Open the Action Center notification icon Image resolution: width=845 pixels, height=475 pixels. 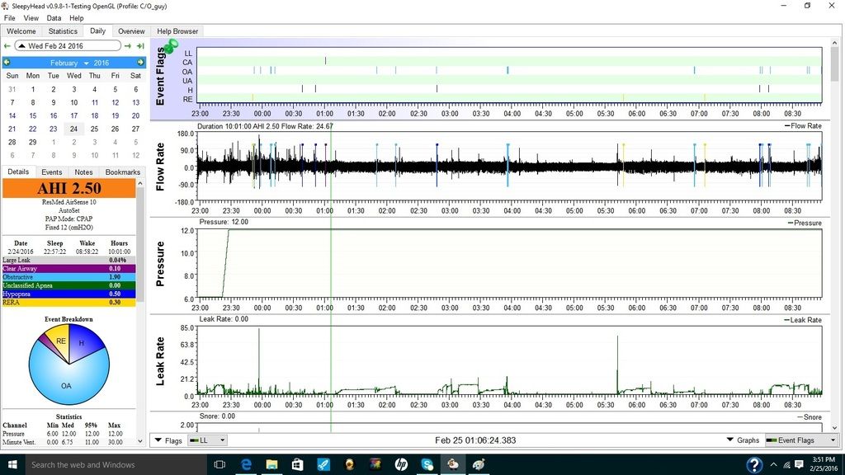[799, 464]
